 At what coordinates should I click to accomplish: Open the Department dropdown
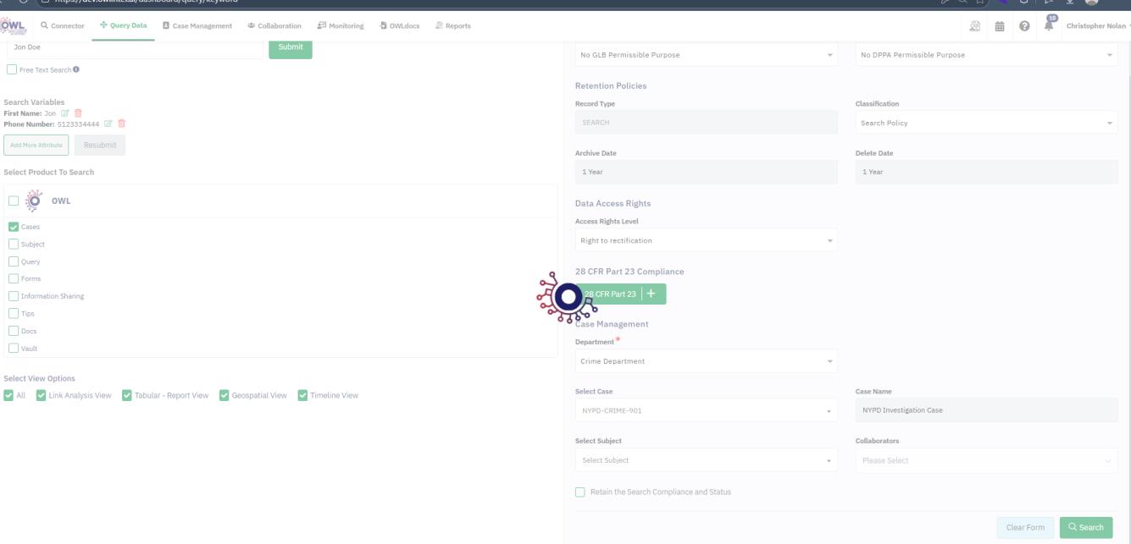coord(706,361)
